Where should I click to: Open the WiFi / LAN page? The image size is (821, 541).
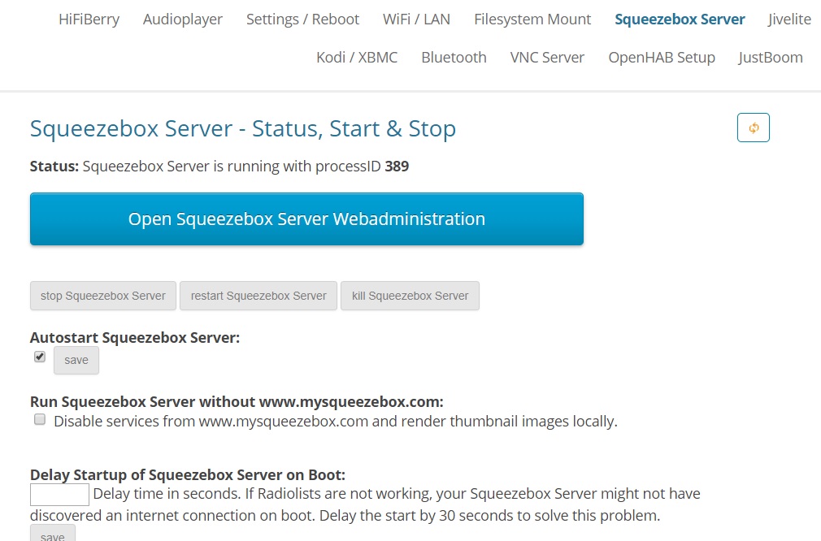pyautogui.click(x=416, y=19)
